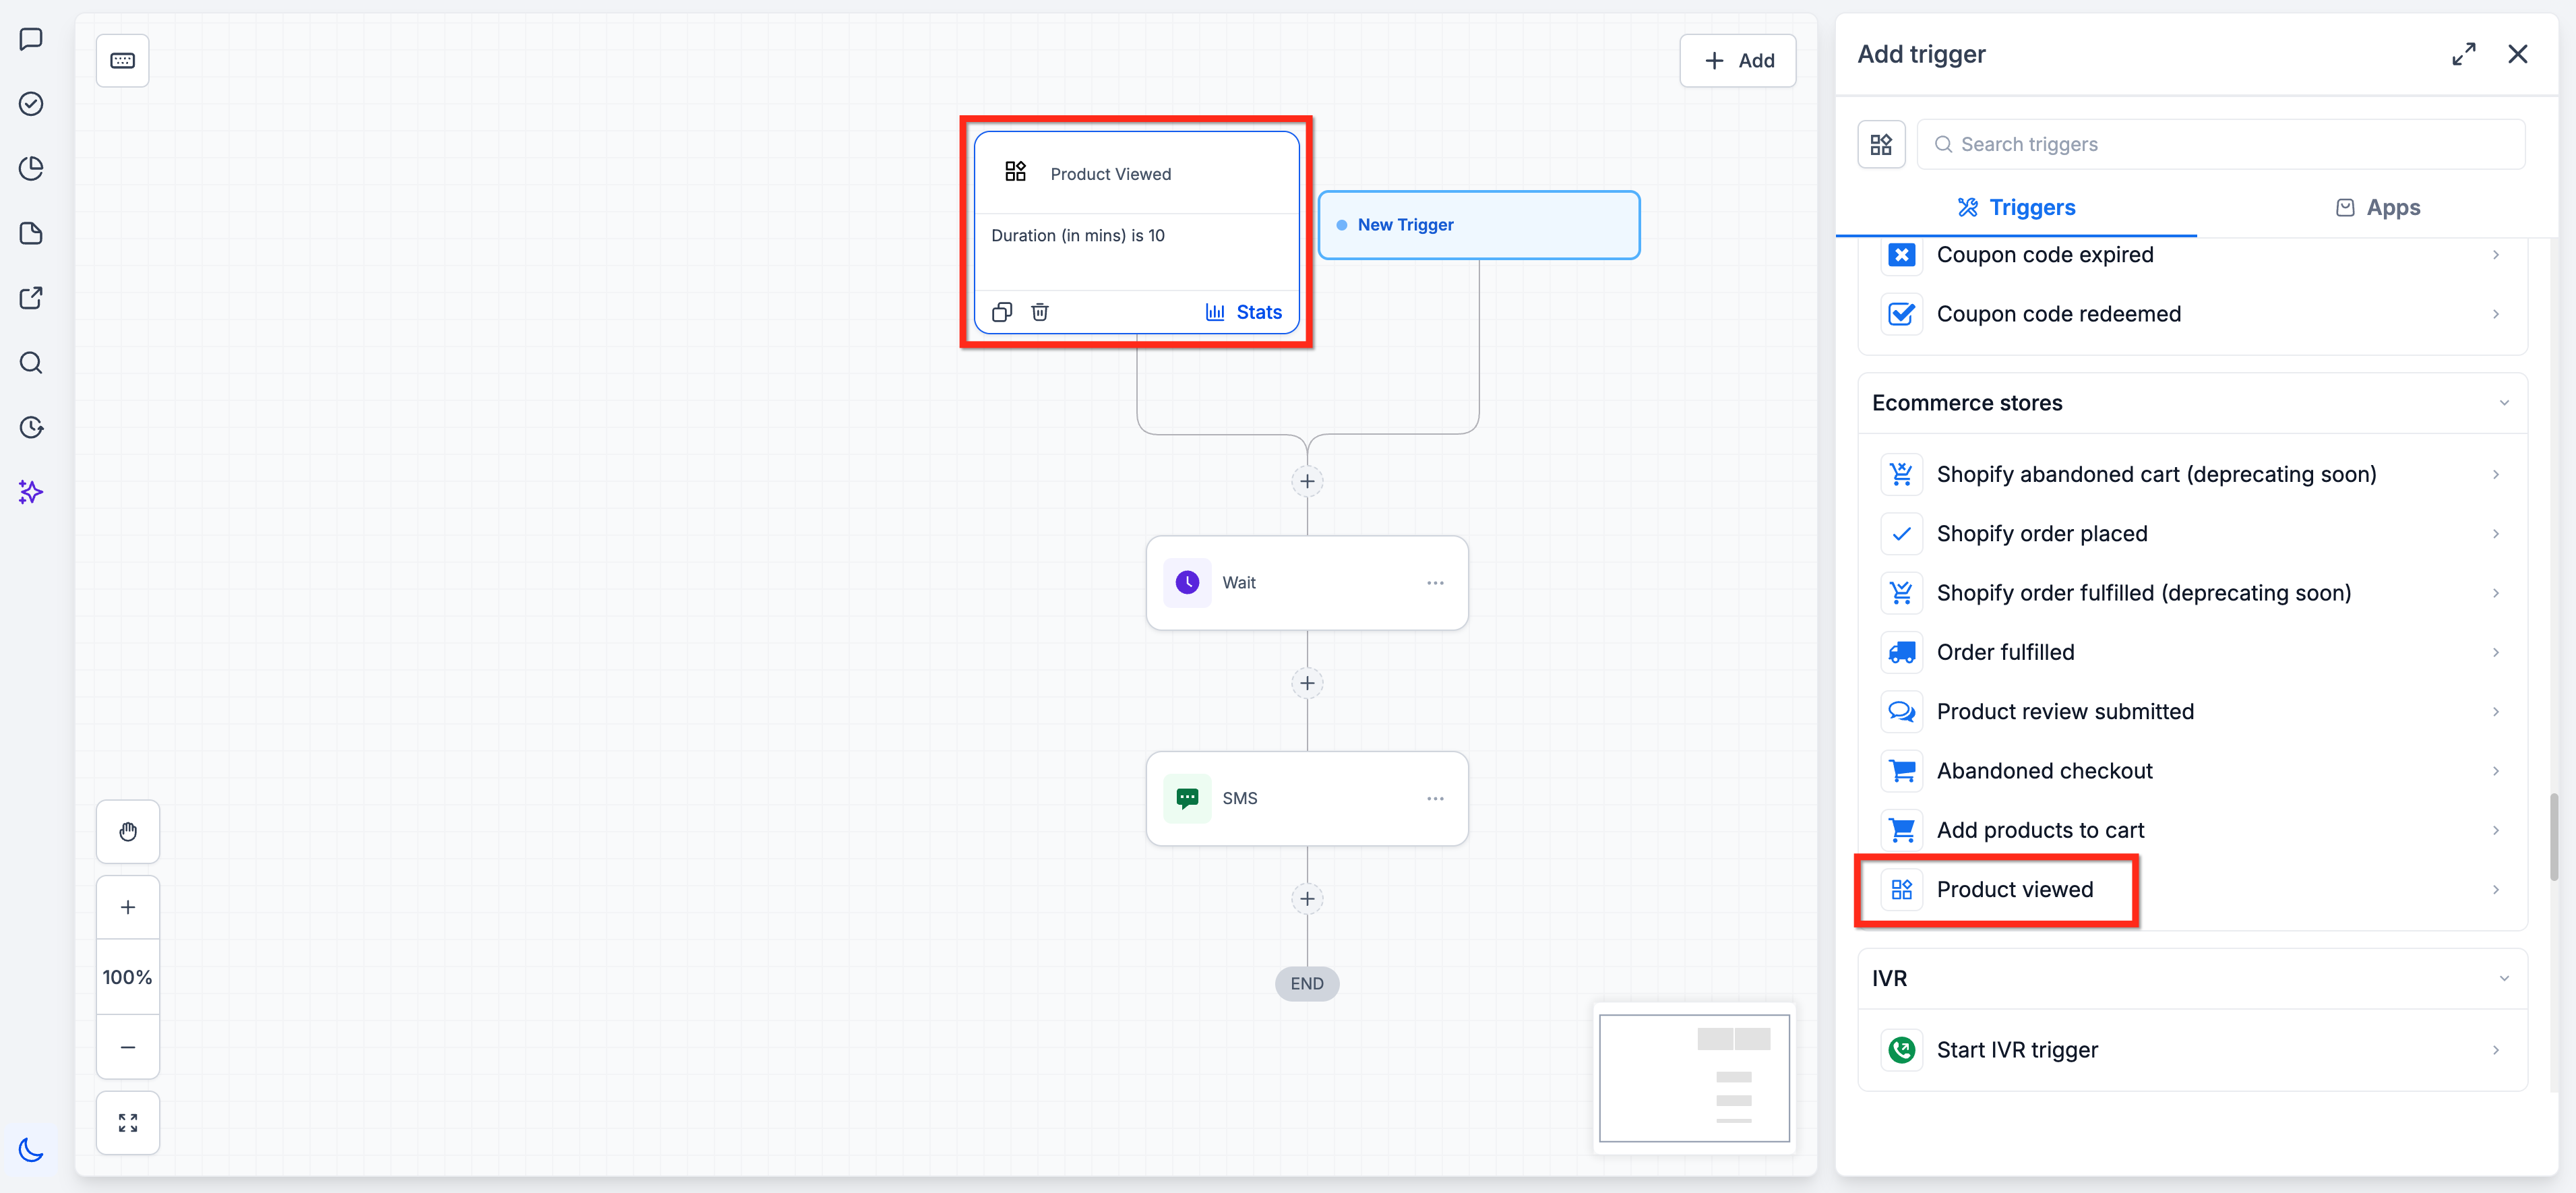
Task: Switch to the Triggers tab
Action: [x=2016, y=208]
